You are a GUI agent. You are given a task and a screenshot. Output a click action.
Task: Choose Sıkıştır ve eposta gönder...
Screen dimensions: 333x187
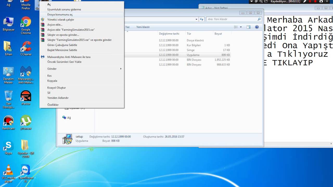tap(82, 35)
